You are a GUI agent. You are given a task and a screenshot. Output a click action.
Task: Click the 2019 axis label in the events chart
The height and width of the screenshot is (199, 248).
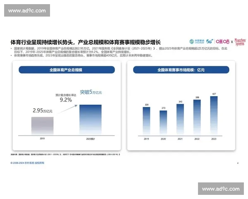tap(146, 139)
